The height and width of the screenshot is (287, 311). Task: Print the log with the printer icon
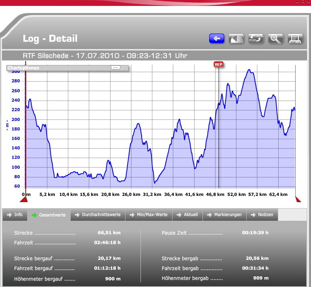tap(295, 38)
